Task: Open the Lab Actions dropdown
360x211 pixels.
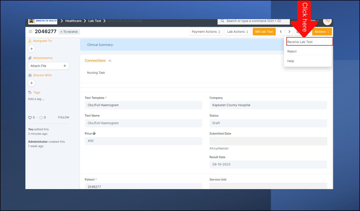Action: click(x=238, y=32)
